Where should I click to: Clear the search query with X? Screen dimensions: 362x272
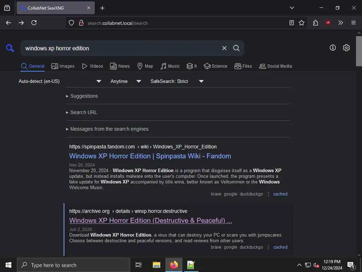click(x=224, y=48)
